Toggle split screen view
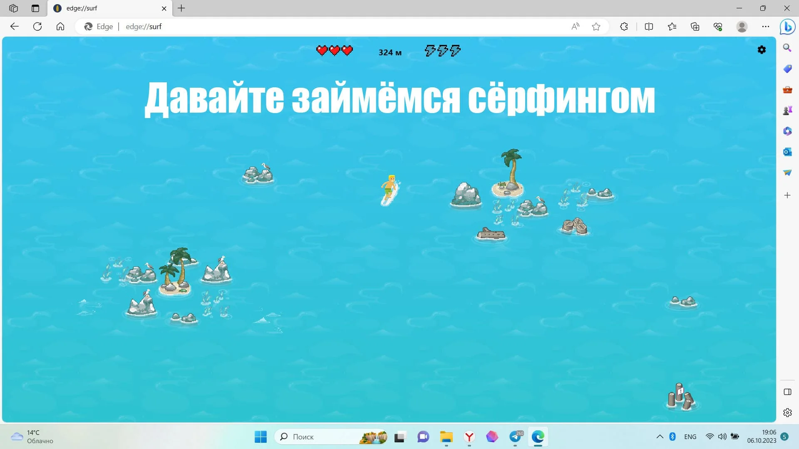 point(649,27)
